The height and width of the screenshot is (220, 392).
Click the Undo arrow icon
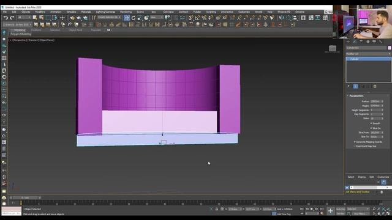click(6, 18)
